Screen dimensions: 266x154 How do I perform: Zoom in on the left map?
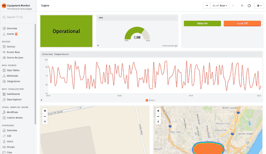coord(45,111)
